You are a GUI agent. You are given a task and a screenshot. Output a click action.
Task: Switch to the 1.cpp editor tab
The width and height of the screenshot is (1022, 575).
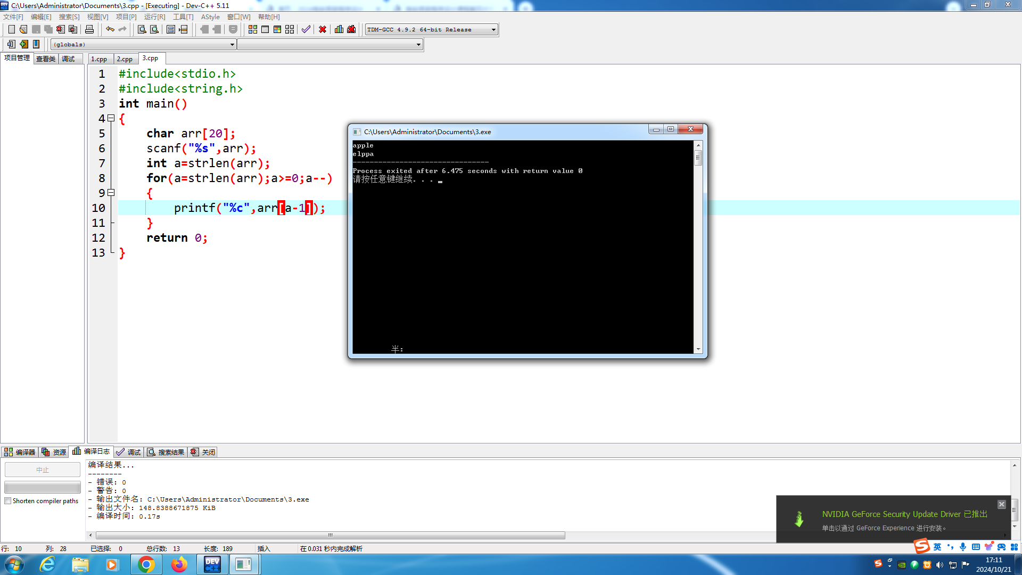pos(99,59)
